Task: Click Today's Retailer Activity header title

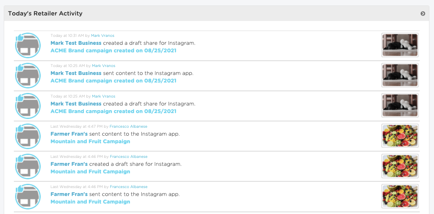Action: 45,13
